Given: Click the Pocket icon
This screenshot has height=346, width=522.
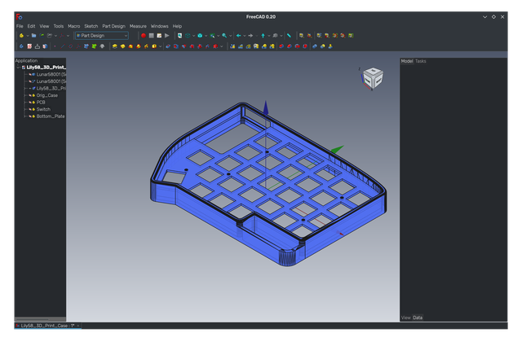Looking at the screenshot, I should pyautogui.click(x=168, y=46).
